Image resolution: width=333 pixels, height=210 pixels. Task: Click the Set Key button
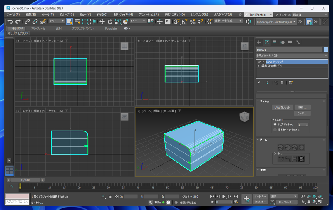(261, 202)
